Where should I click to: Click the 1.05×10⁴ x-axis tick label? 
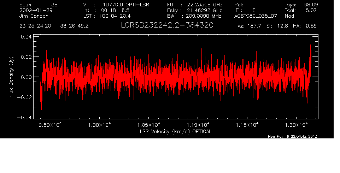(148, 125)
